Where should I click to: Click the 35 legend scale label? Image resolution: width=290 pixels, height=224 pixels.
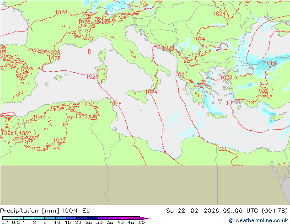click(x=110, y=222)
